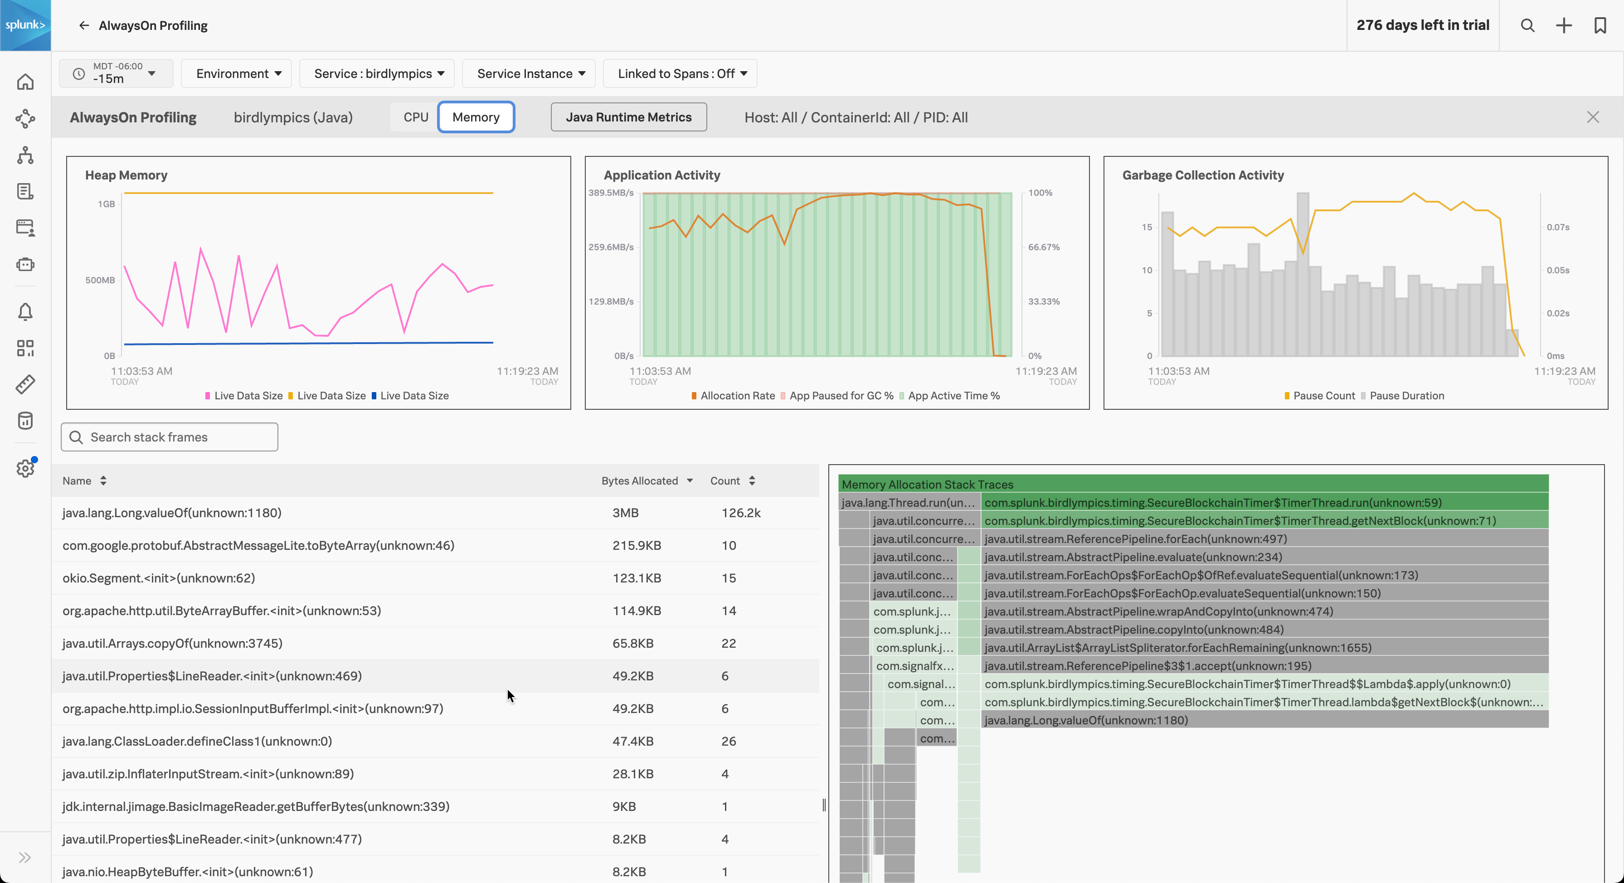Open the Data Management icon in sidebar
This screenshot has width=1624, height=883.
coord(25,420)
